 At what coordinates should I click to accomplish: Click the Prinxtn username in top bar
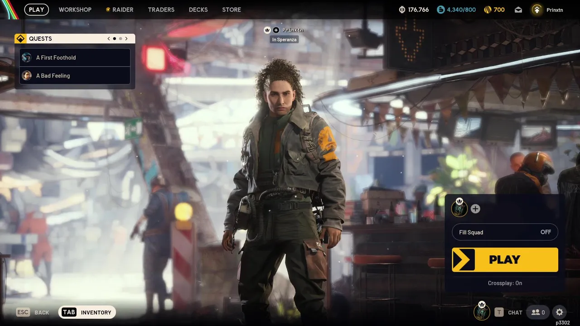555,10
